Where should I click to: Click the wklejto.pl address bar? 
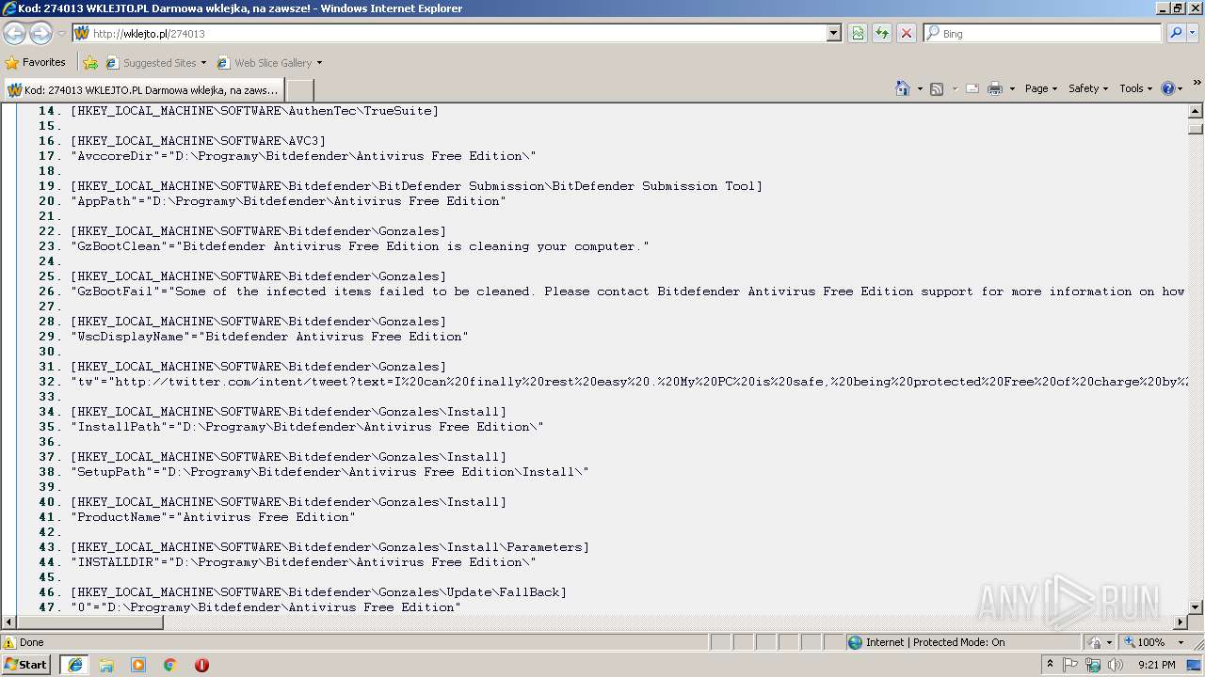457,33
